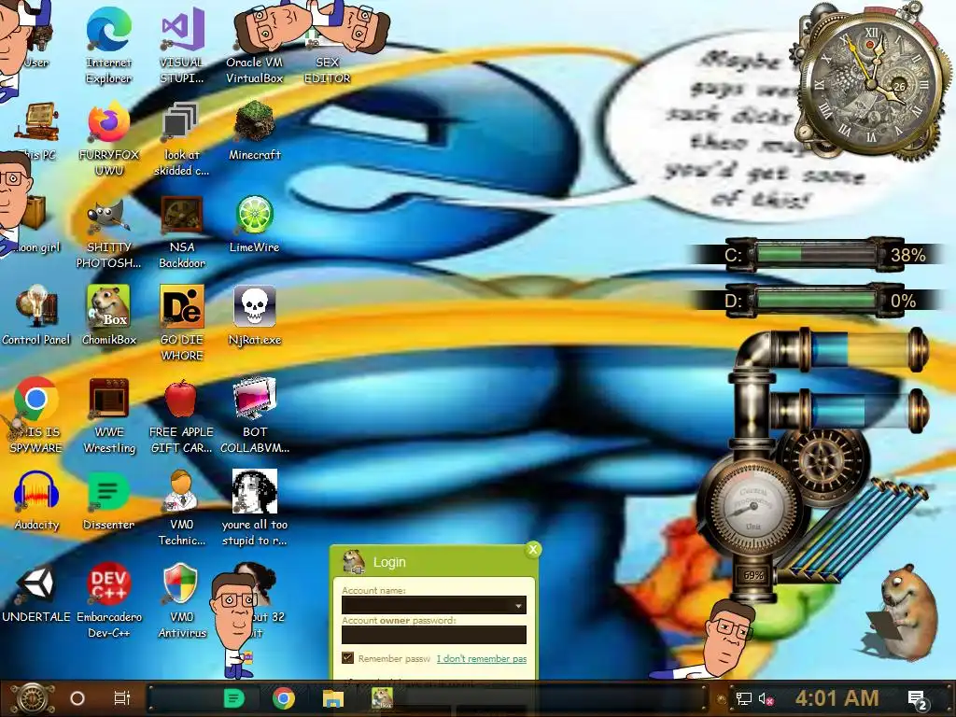This screenshot has width=956, height=717.
Task: Focus the Account owner password field
Action: [x=433, y=635]
